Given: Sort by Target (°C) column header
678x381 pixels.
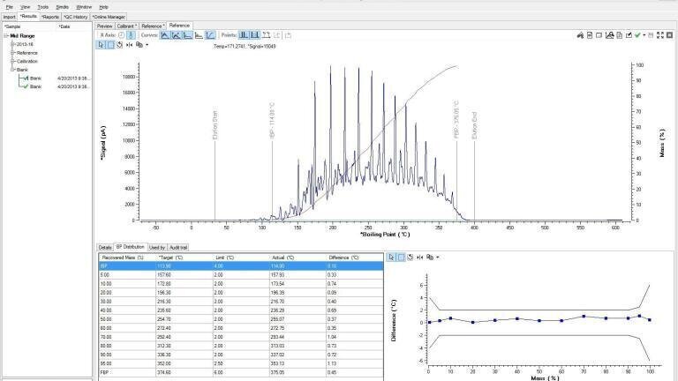Looking at the screenshot, I should (x=185, y=258).
